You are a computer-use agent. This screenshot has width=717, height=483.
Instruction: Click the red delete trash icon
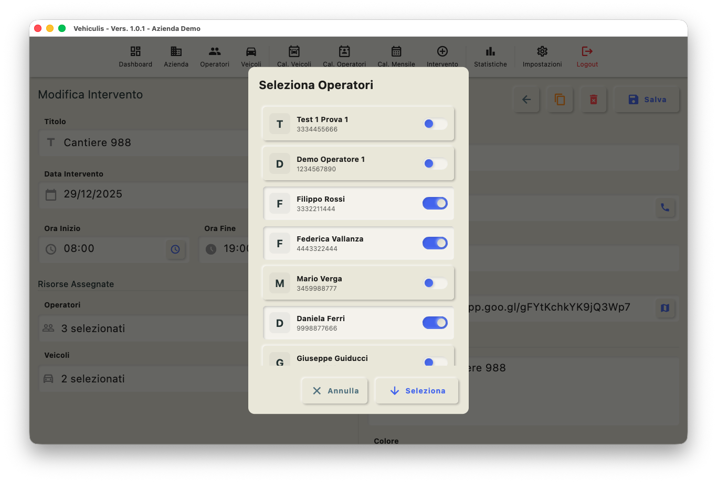[594, 100]
